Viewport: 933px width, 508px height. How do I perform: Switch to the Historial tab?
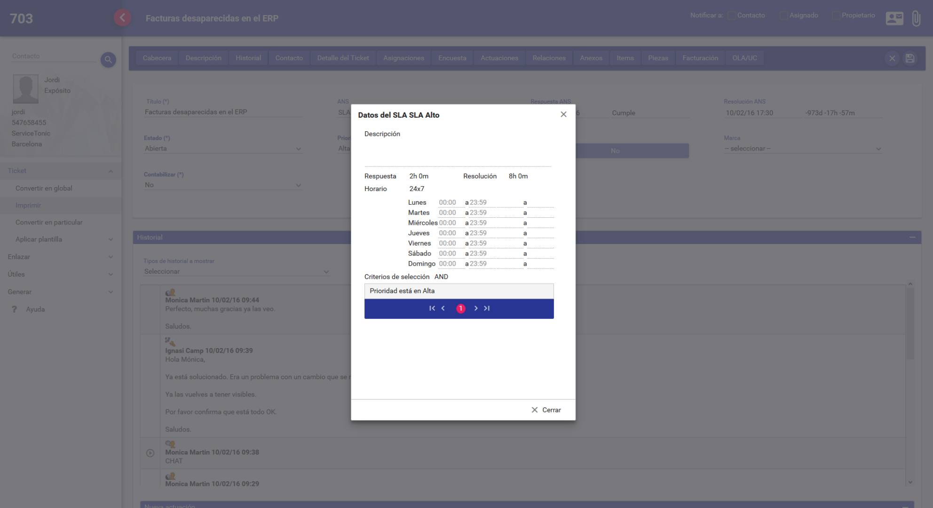(x=248, y=58)
